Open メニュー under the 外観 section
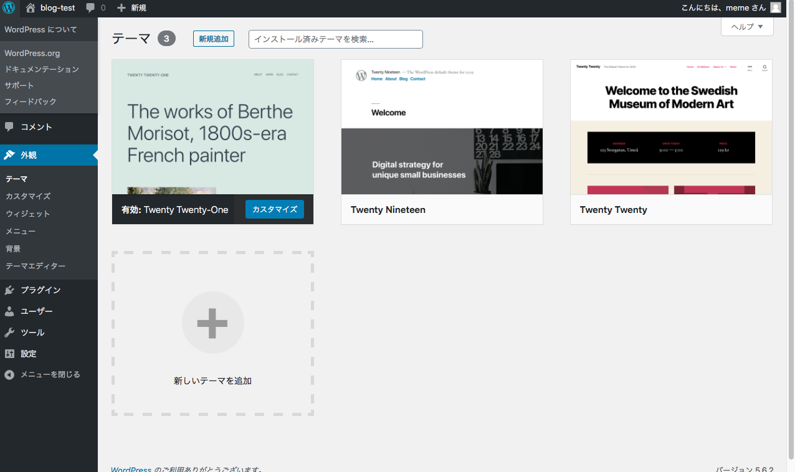Screen dimensions: 795x472 click(21, 231)
